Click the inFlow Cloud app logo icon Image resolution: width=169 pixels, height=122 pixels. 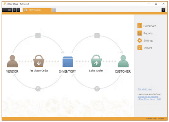click(x=5, y=4)
